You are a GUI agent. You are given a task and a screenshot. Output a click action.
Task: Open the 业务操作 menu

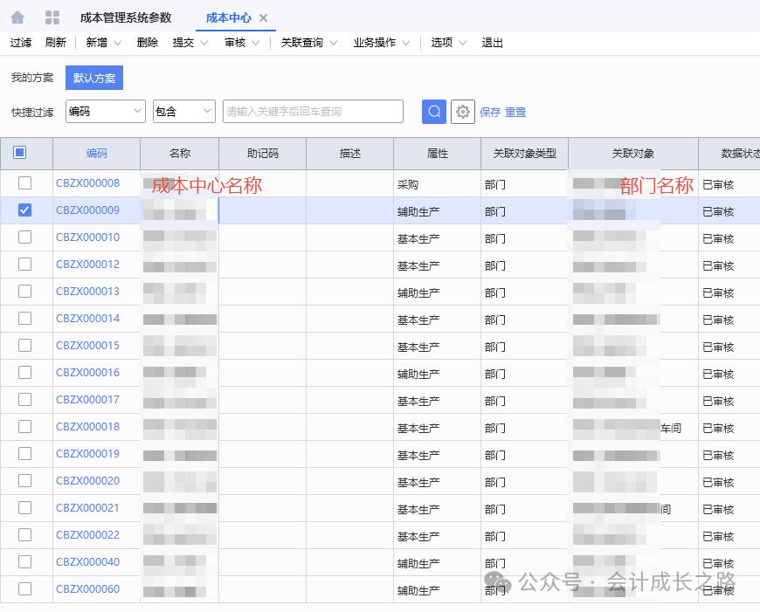coord(381,43)
